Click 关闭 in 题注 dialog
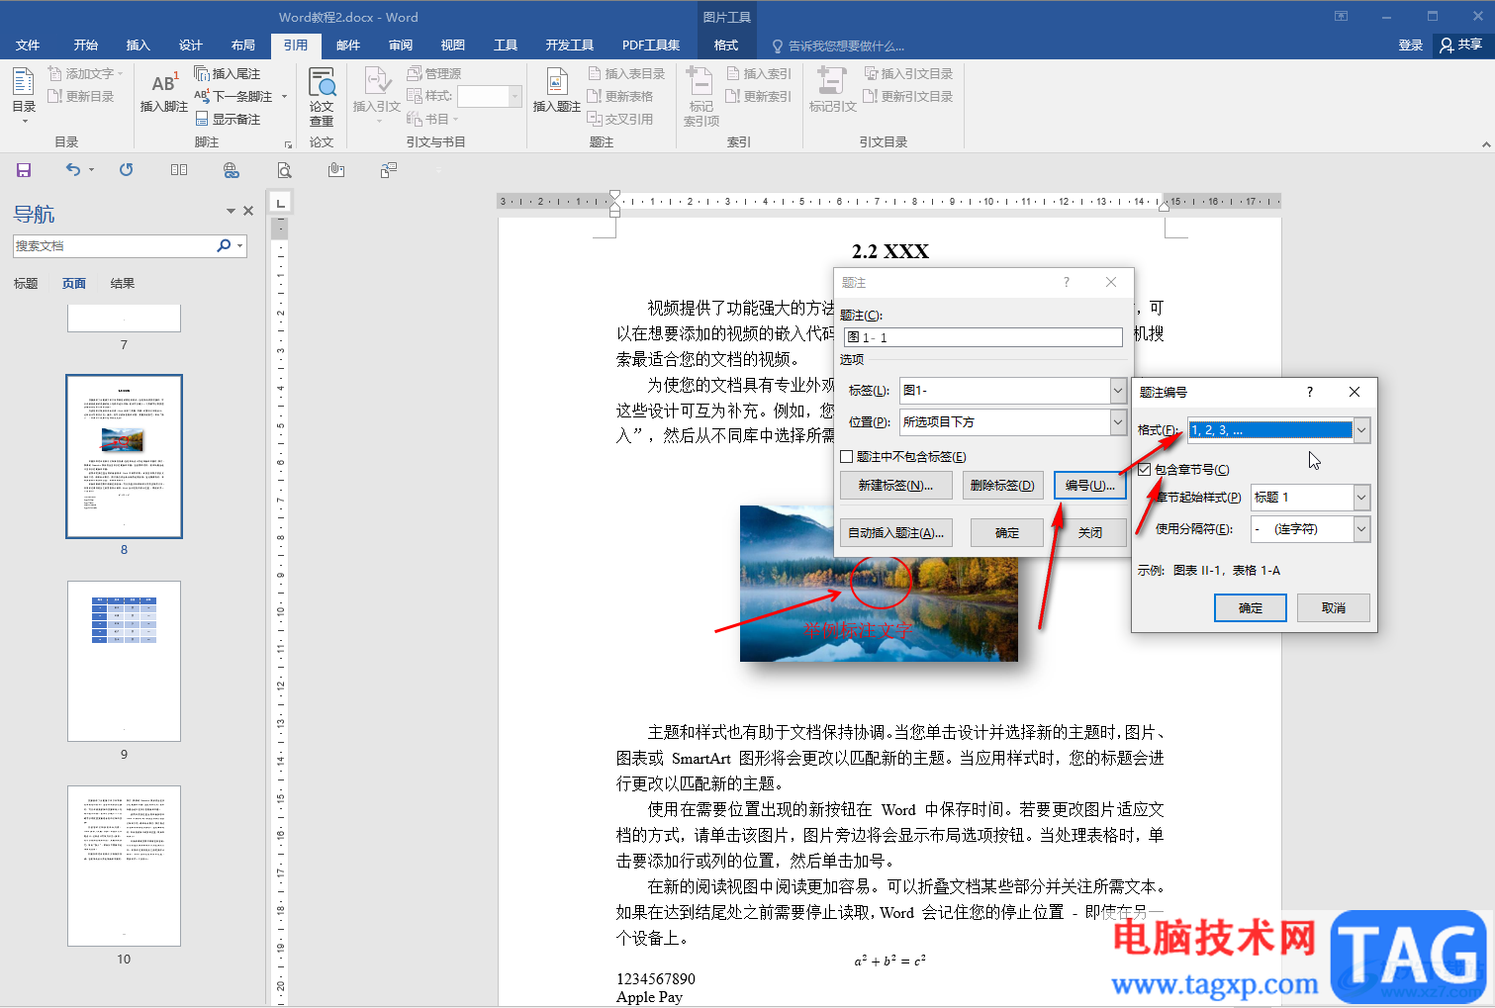Image resolution: width=1495 pixels, height=1008 pixels. 1090,533
